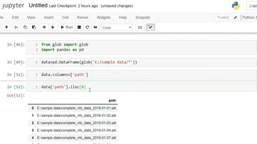Toggle the checkmark toolbar button

point(151,27)
